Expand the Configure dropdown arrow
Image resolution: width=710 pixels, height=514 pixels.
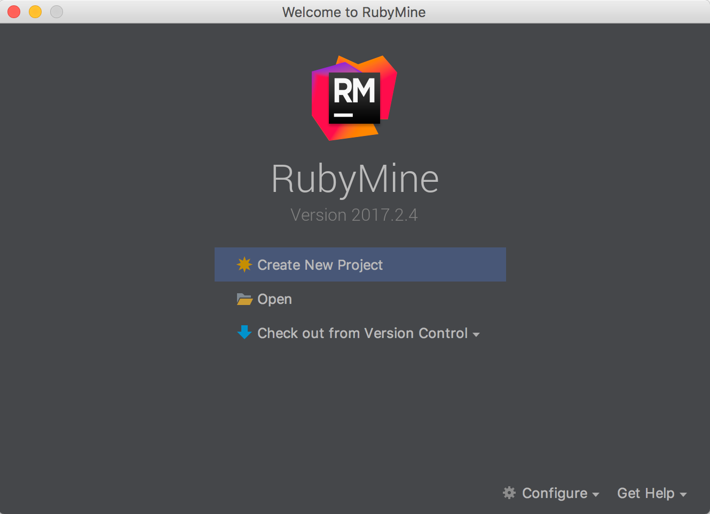coord(596,495)
